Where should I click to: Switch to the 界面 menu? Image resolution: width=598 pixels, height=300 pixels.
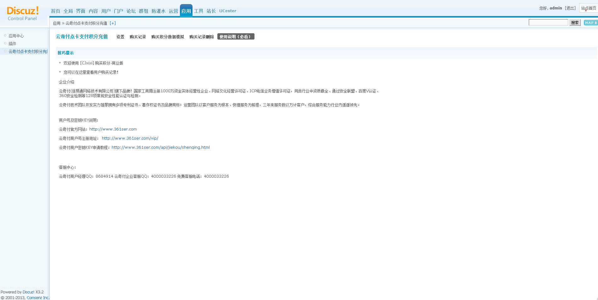click(x=81, y=11)
